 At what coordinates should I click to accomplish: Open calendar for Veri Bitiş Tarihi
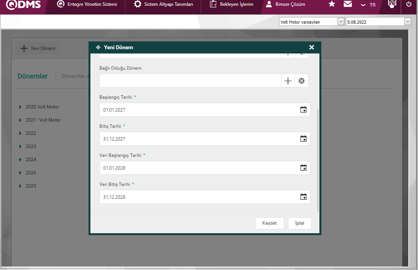304,197
